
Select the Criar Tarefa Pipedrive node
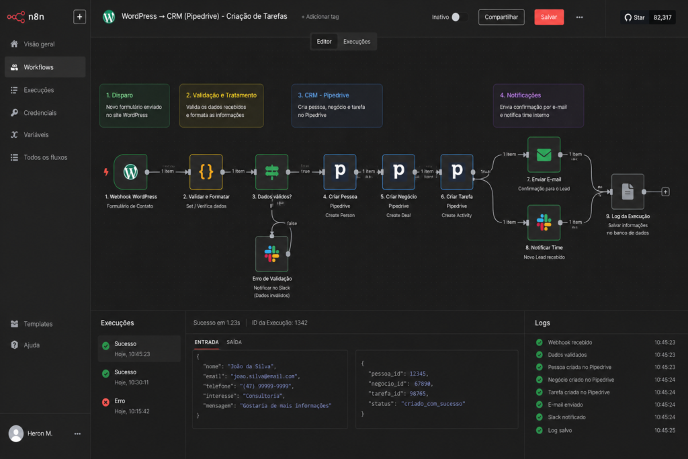[x=457, y=171]
